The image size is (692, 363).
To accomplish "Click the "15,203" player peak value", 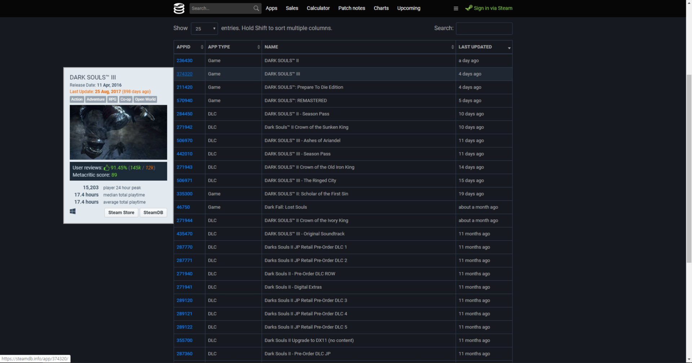I will [91, 188].
